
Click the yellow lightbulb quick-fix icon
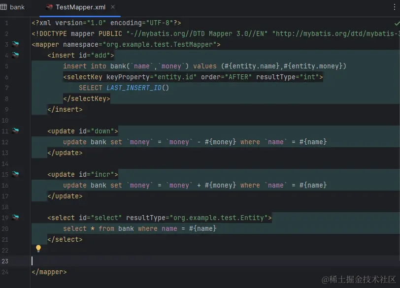tap(38, 249)
